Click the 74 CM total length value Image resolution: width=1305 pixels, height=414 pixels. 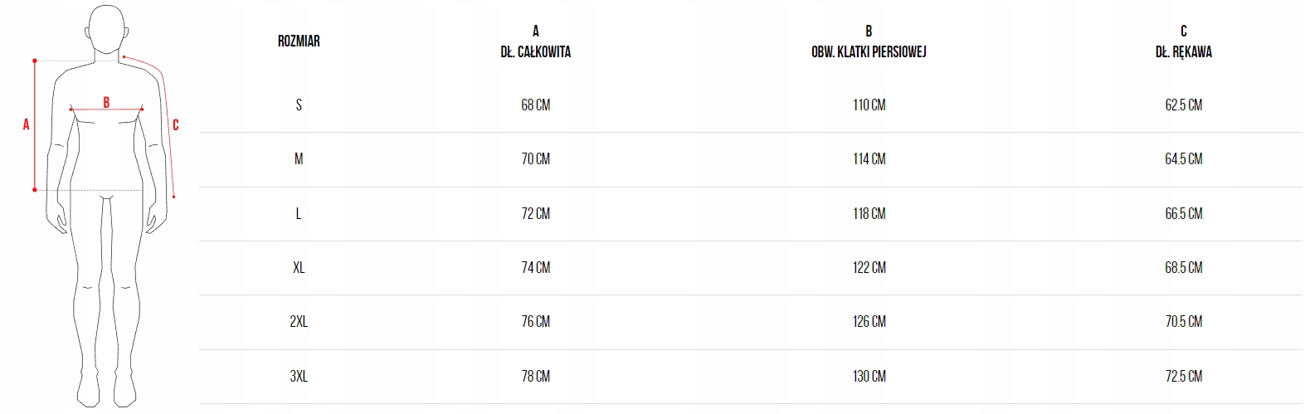tap(535, 267)
